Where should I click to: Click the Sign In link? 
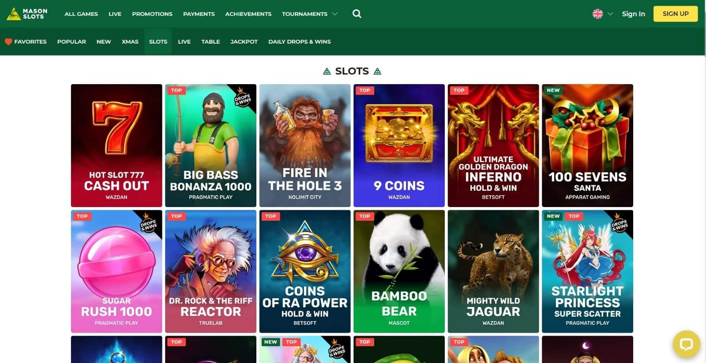[633, 14]
